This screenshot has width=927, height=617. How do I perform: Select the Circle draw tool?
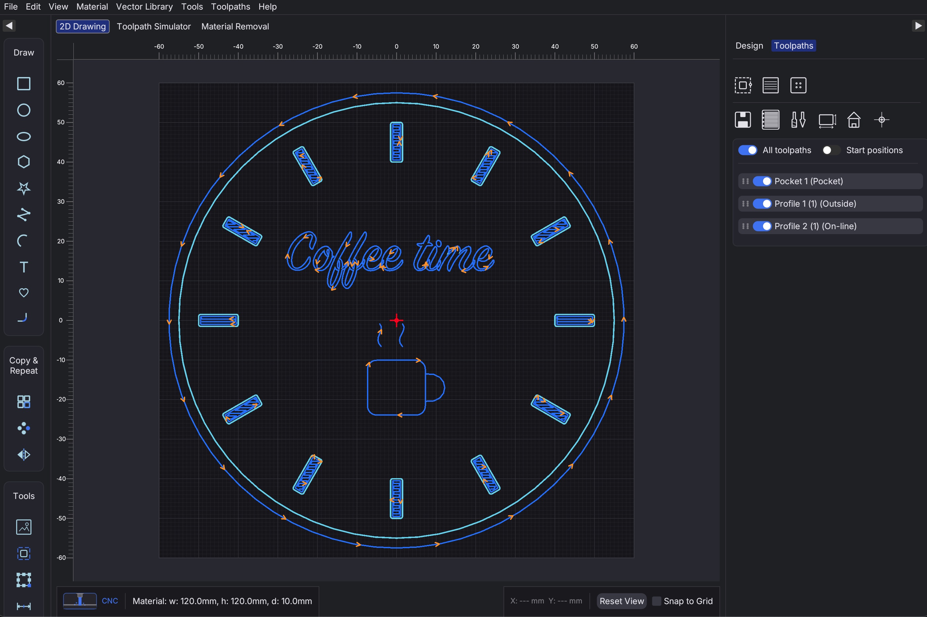(x=23, y=110)
